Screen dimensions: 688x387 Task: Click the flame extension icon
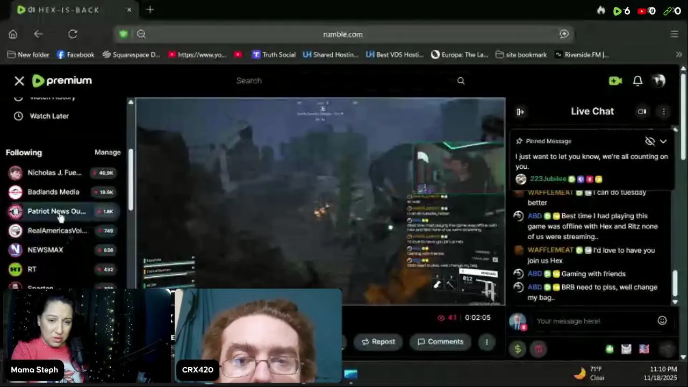tap(601, 11)
